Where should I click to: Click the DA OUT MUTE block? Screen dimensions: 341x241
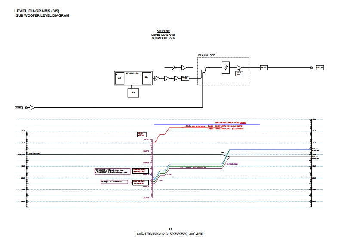(x=185, y=78)
